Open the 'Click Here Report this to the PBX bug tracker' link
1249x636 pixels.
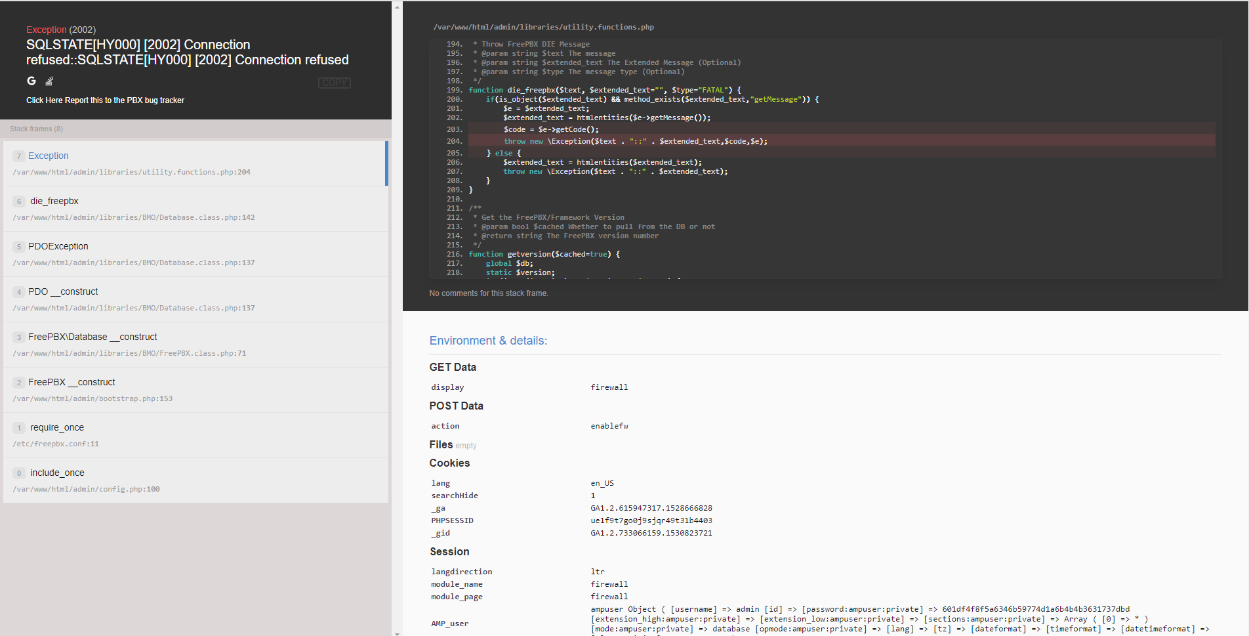(x=105, y=100)
